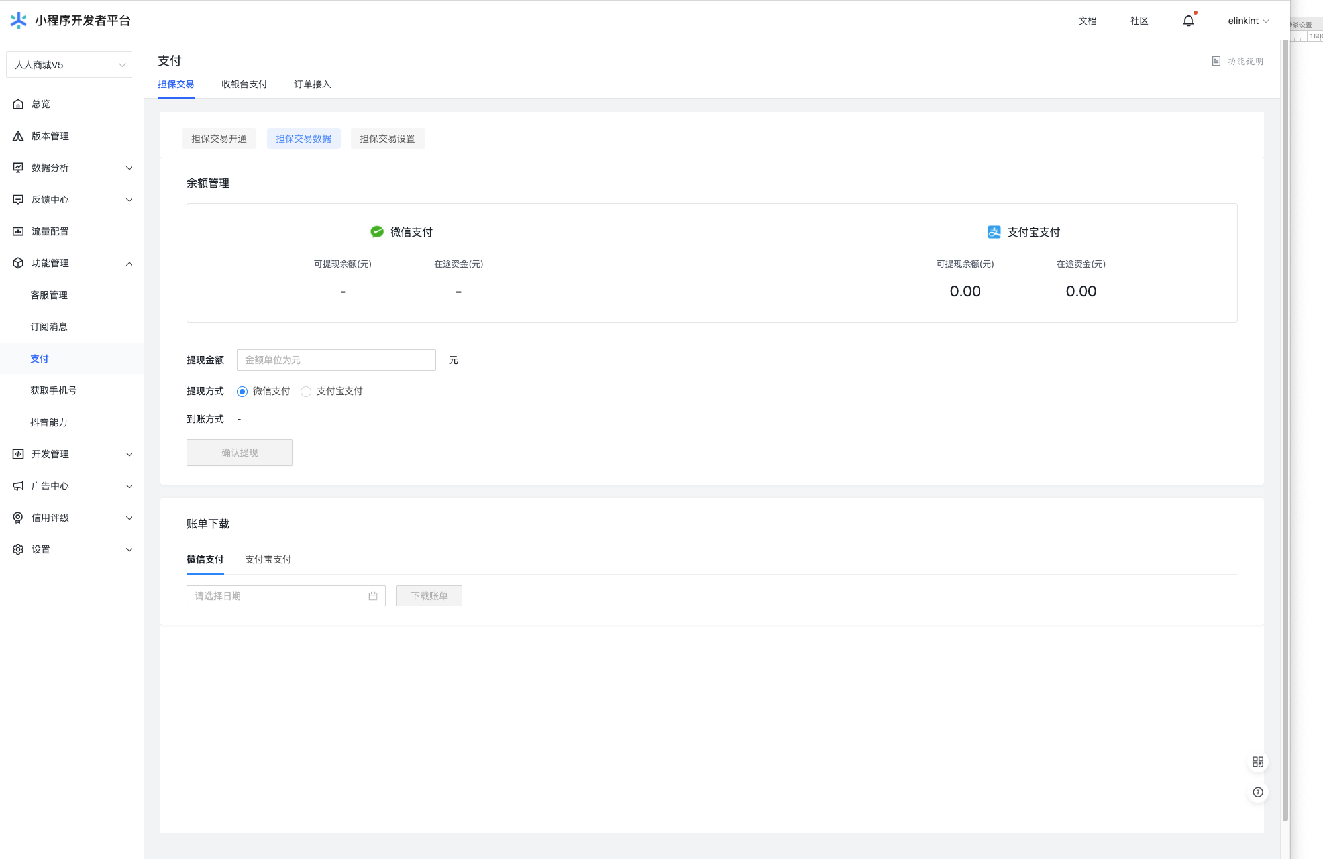1323x859 pixels.
Task: Open the 人人商城V5 app selector dropdown
Action: [x=69, y=65]
